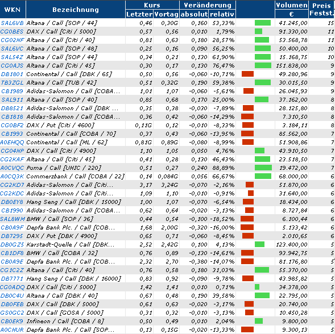Open WKN link SAL6VC
Viewport: 335px width, 334px height.
coord(12,48)
